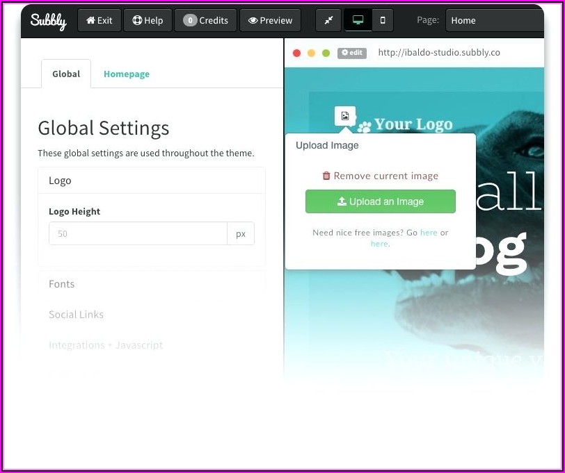Click the Preview eye button

(x=270, y=21)
